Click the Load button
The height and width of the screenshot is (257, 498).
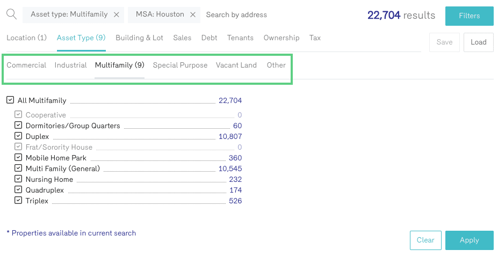click(478, 42)
